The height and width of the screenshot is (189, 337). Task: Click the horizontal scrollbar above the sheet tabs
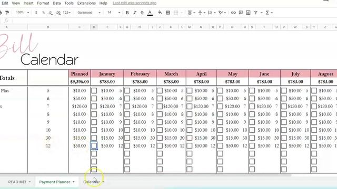145,175
